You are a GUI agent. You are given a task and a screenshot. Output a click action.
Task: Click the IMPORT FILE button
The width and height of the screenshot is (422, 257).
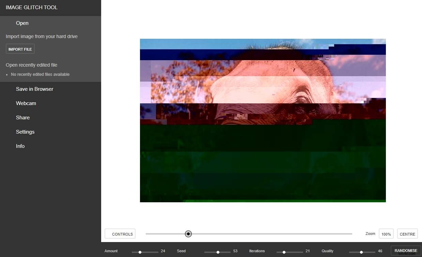pos(20,49)
